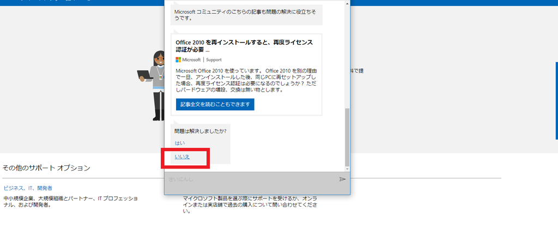558x247 pixels.
Task: Click the send arrow icon in chat
Action: [342, 179]
